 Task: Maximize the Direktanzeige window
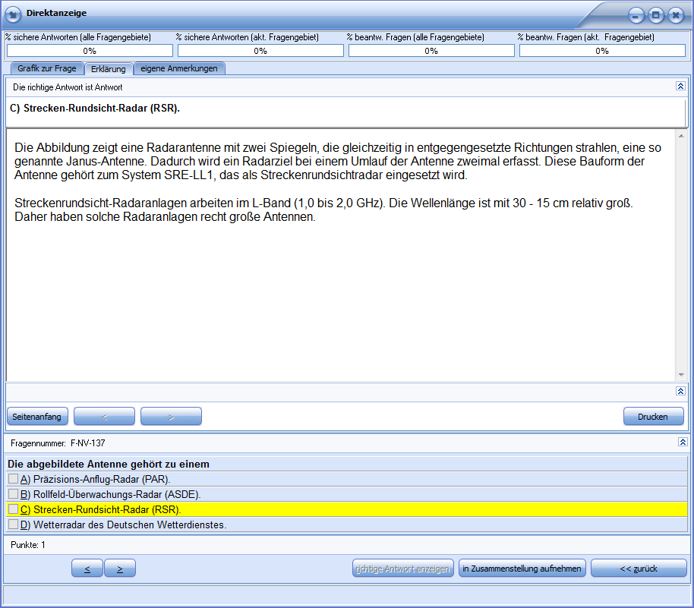coord(655,16)
